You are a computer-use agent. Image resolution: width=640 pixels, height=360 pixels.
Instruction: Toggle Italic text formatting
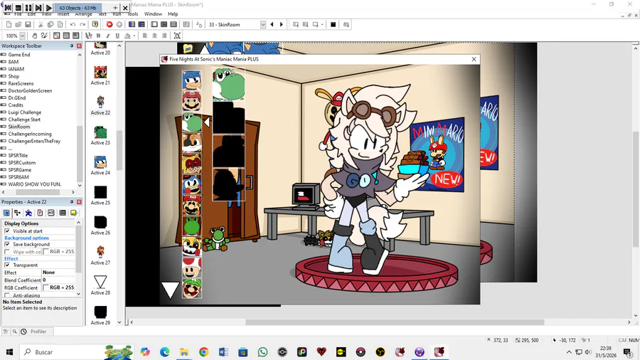point(108,36)
